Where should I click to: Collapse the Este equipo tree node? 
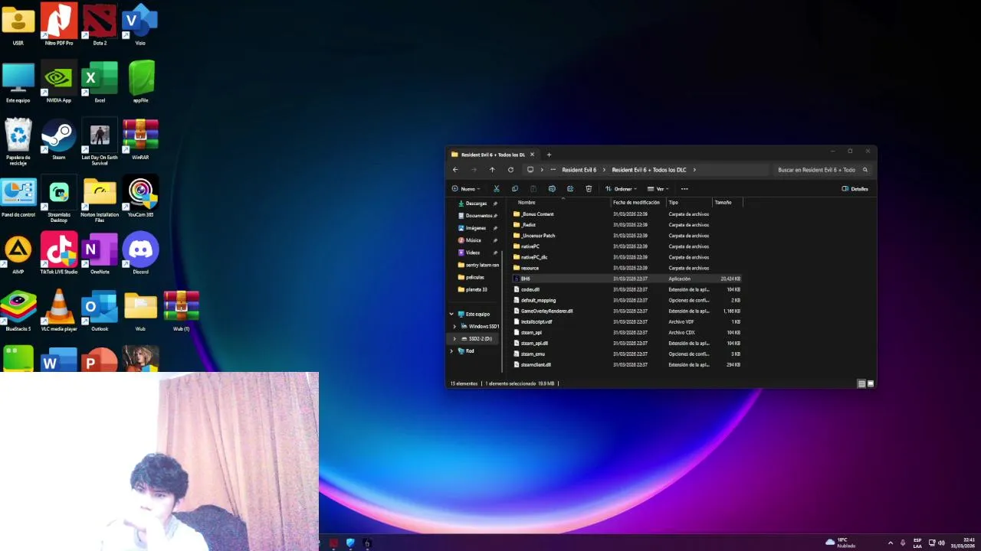[x=451, y=314]
